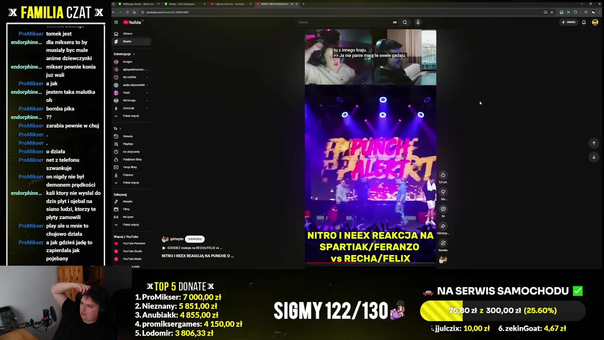Screen dimensions: 604x340
Task: Start voice search with microphone
Action: point(418,22)
